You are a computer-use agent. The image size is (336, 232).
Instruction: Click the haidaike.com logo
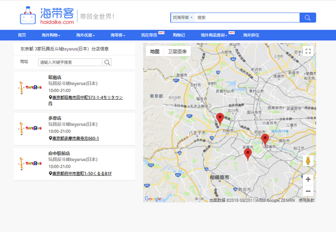pos(47,16)
